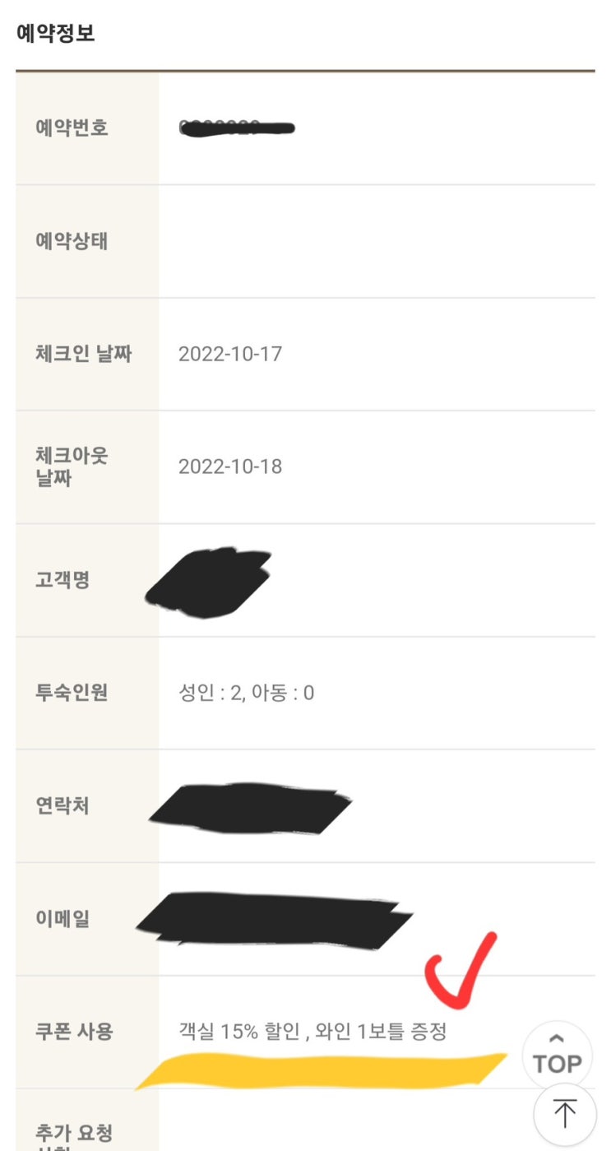Click the round up-arrow scroll icon
Viewport: 611px width, 1151px height.
tap(564, 1115)
